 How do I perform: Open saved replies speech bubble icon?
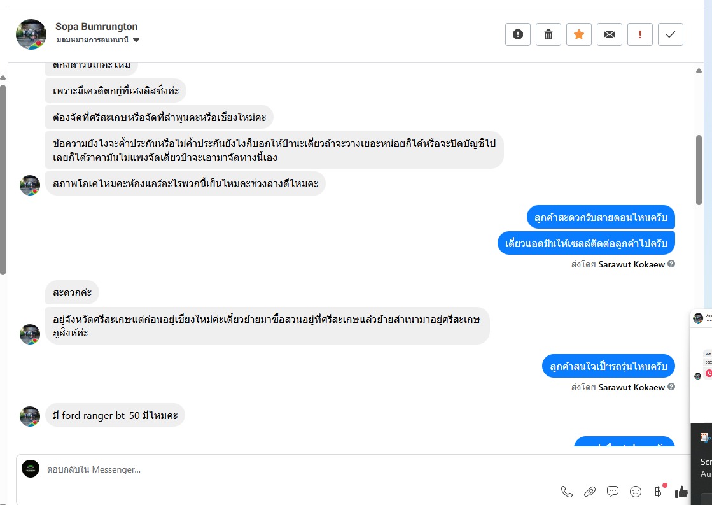(613, 491)
